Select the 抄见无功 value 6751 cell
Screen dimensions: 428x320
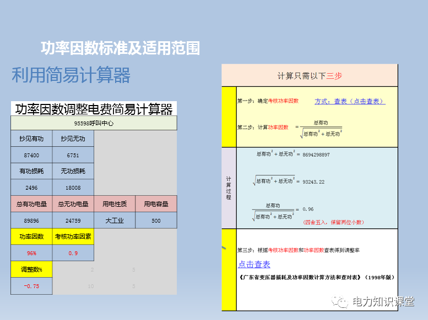click(x=73, y=155)
